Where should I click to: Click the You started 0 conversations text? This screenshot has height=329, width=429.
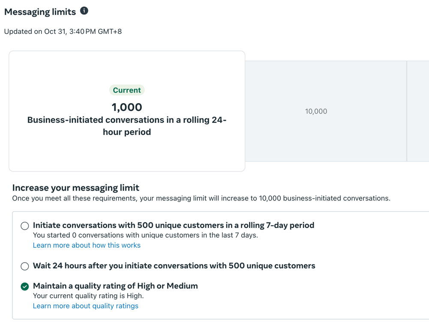[x=145, y=235]
